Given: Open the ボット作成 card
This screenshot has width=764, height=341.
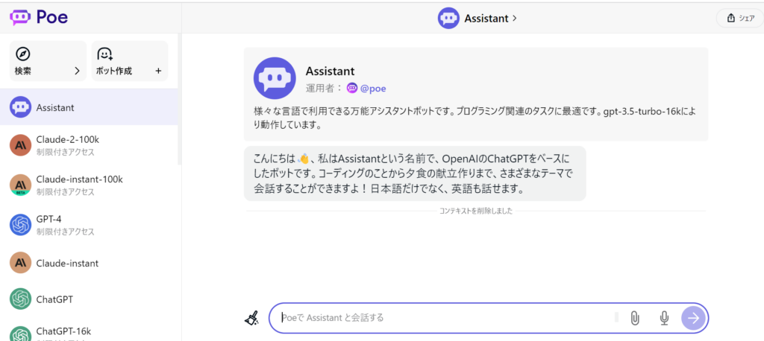Looking at the screenshot, I should click(x=130, y=61).
